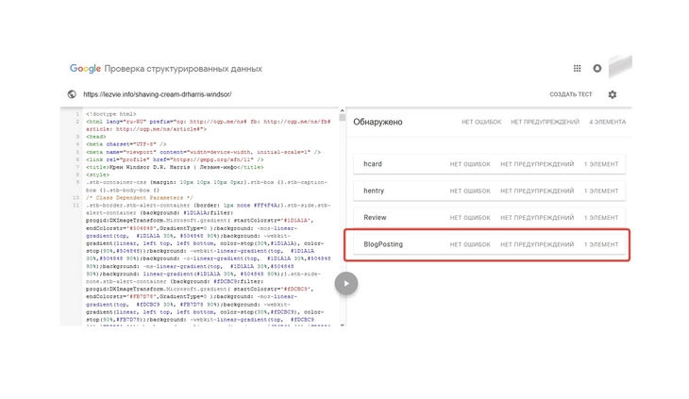689x399 pixels.
Task: Click the Проверка структурированных данных title
Action: 183,69
